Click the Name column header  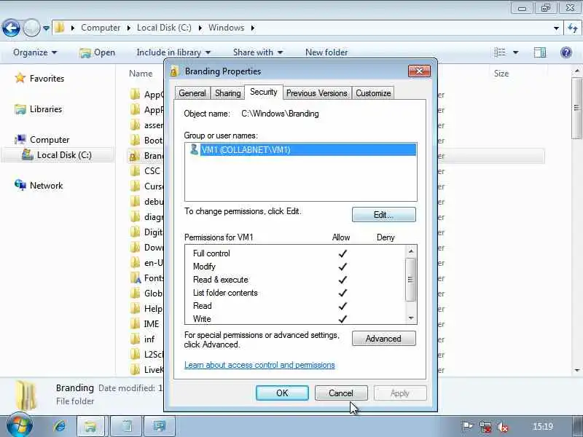[141, 74]
